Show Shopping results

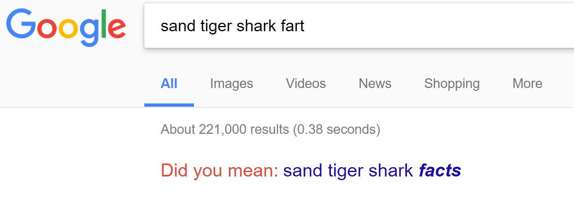point(452,84)
